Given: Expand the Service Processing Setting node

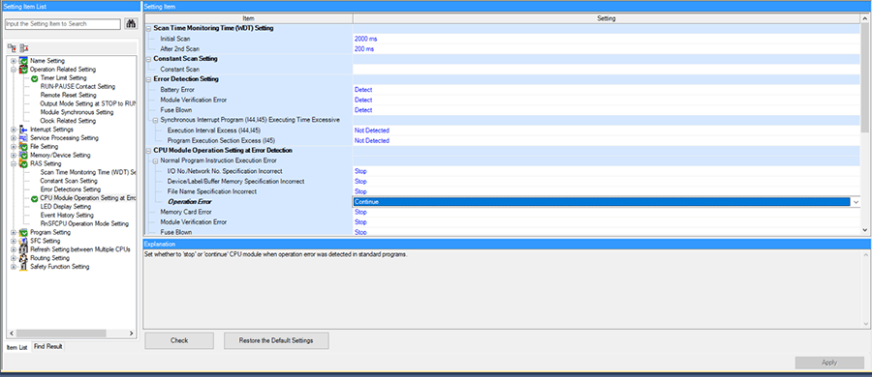Looking at the screenshot, I should (x=14, y=137).
